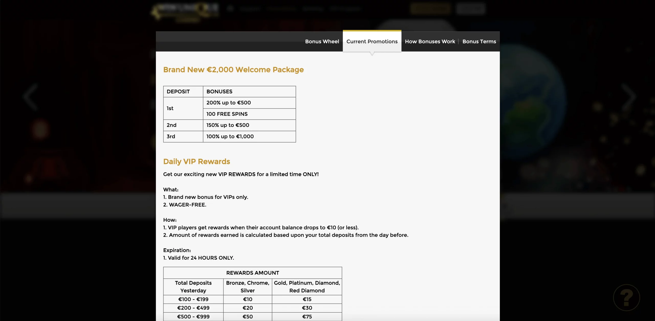The image size is (655, 321).
Task: Click the Daily VIP Rewards heading
Action: coord(196,161)
